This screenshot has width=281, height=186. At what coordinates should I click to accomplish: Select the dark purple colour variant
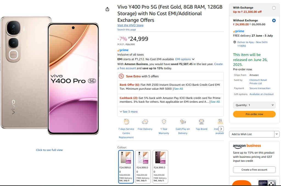tap(160, 158)
